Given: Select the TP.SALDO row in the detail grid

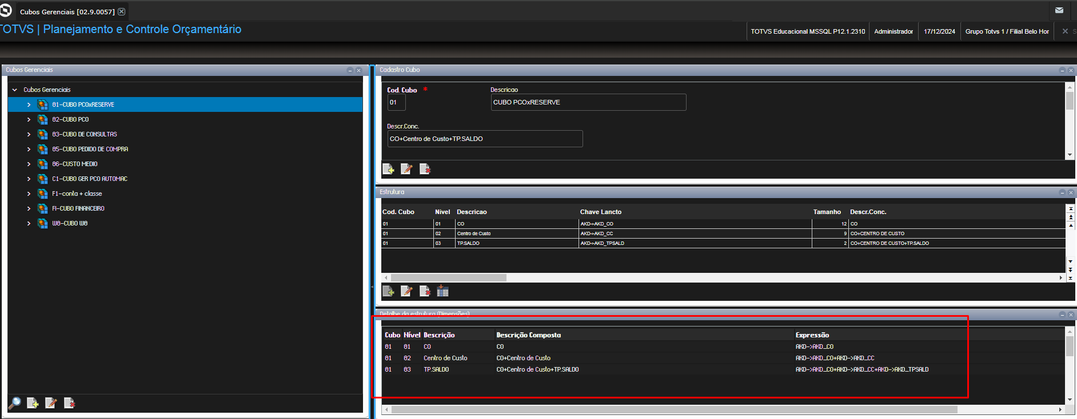Looking at the screenshot, I should coord(723,369).
